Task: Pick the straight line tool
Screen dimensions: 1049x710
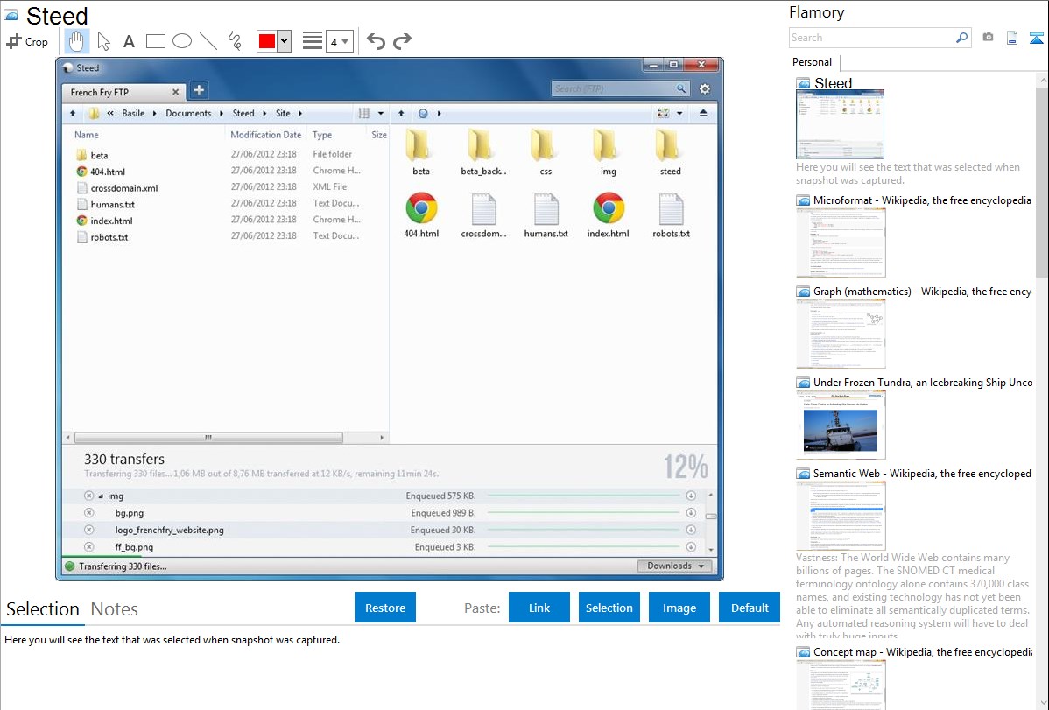Action: [x=208, y=41]
